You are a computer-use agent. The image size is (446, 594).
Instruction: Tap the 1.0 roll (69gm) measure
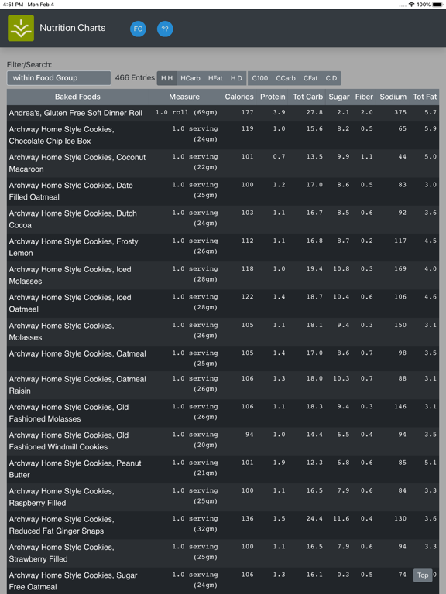187,112
